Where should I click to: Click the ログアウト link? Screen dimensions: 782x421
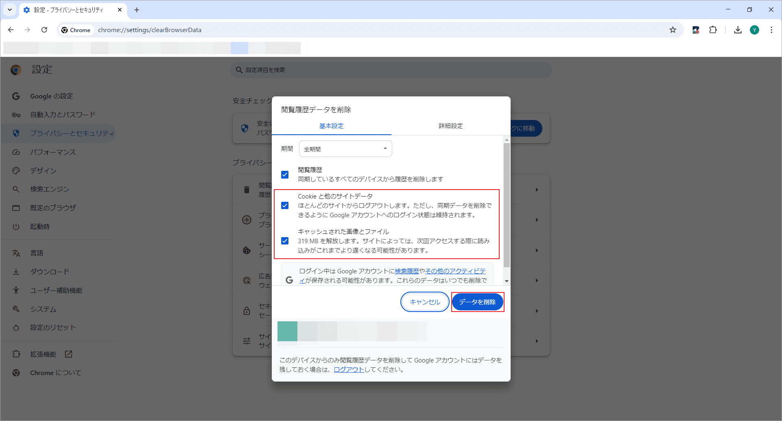coord(349,369)
